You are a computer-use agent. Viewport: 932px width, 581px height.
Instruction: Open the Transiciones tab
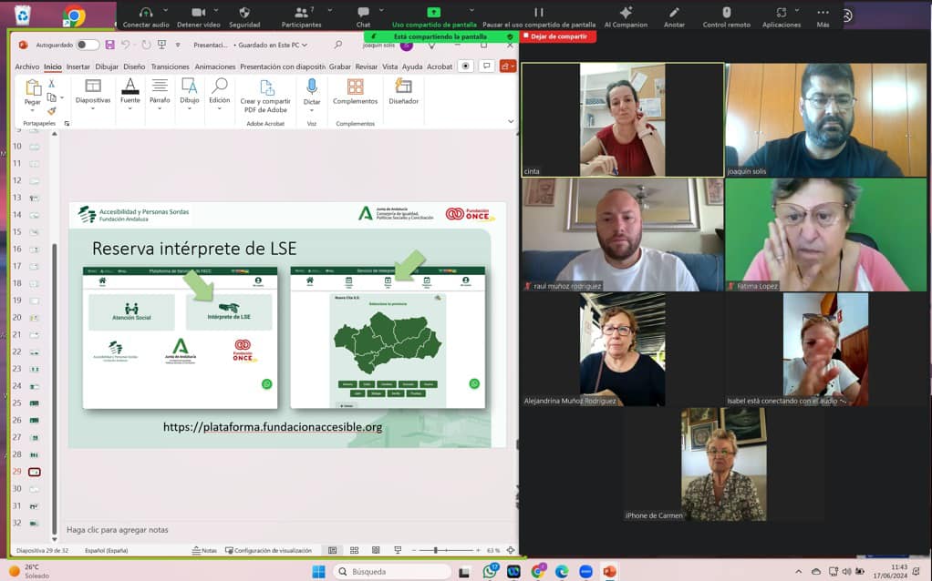170,66
